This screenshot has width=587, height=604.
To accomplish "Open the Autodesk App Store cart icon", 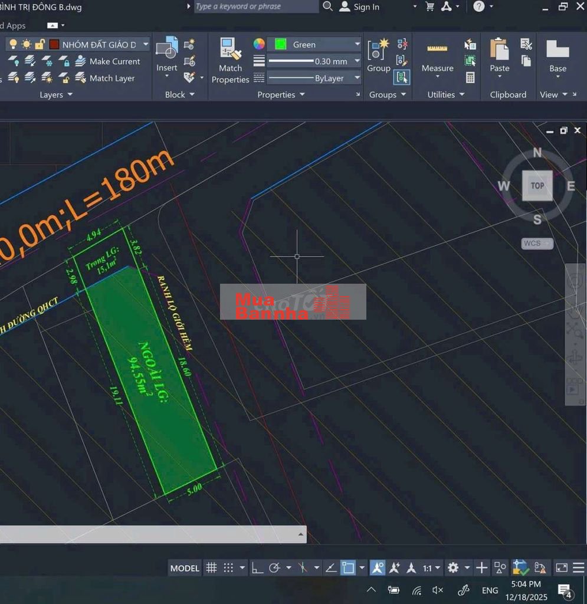I will tap(430, 6).
